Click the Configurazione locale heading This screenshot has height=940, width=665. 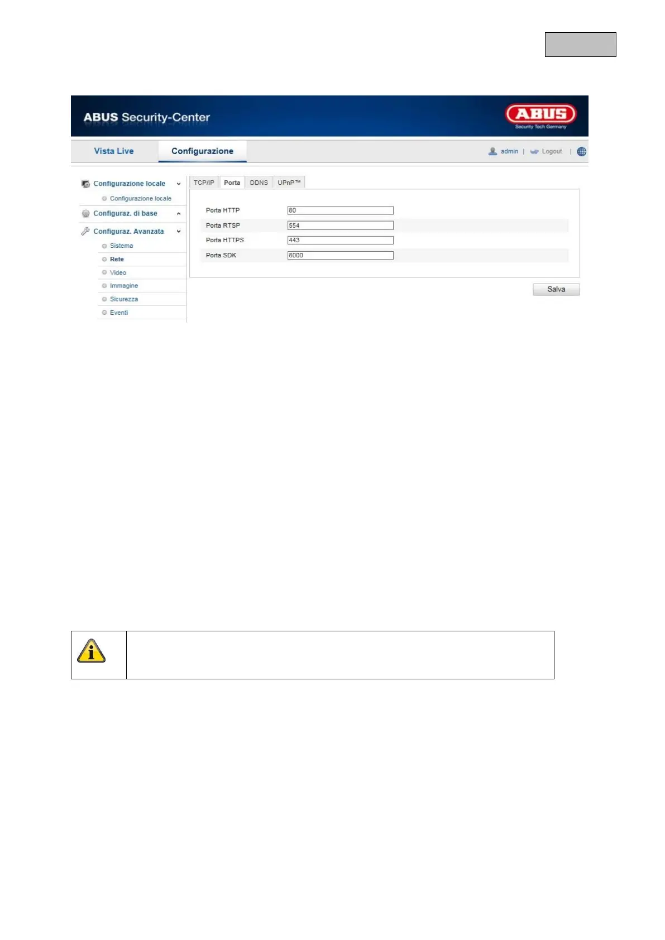point(130,184)
